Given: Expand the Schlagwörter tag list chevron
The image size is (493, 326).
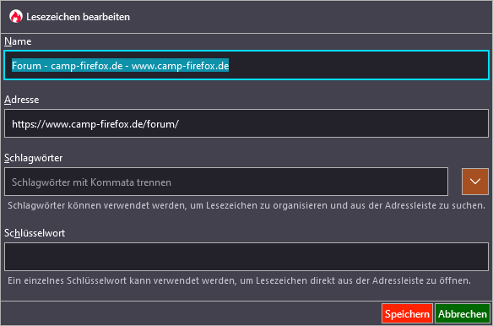Looking at the screenshot, I should [x=475, y=182].
